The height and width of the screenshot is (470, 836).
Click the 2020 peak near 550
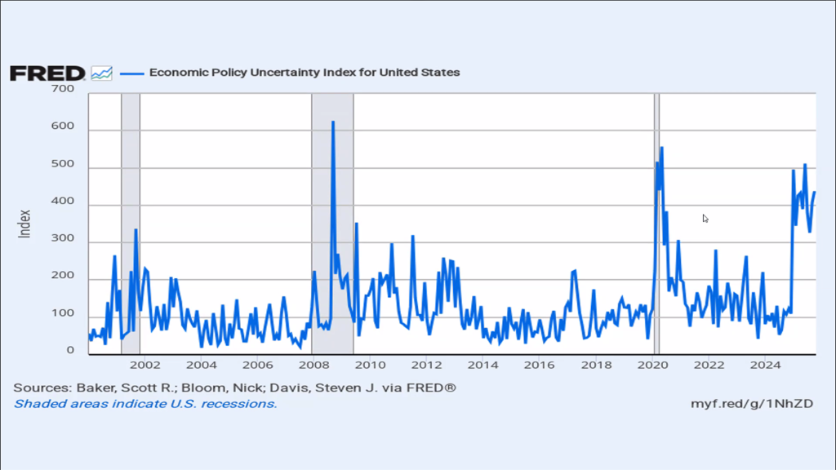pyautogui.click(x=661, y=149)
